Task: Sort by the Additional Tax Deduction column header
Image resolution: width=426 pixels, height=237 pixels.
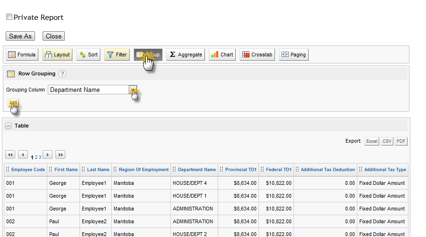Action: pyautogui.click(x=328, y=170)
